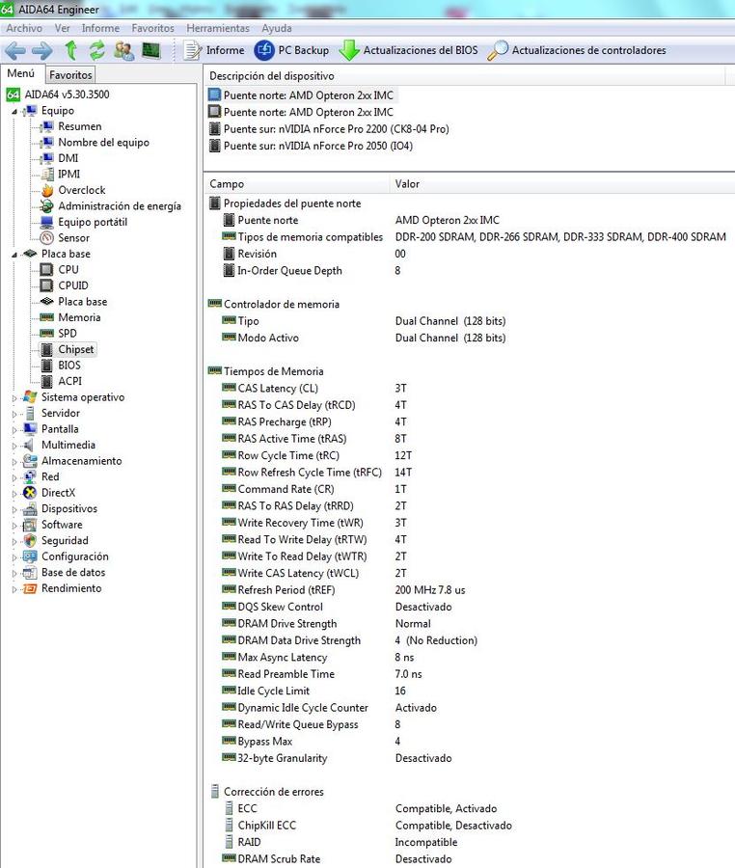Collapse the Placa base tree node
735x868 pixels.
14,255
